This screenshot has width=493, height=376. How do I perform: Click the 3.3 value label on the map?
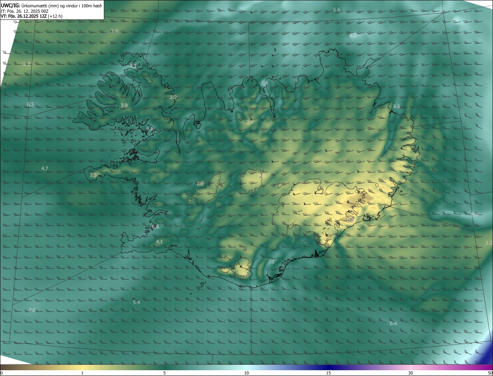pyautogui.click(x=93, y=175)
